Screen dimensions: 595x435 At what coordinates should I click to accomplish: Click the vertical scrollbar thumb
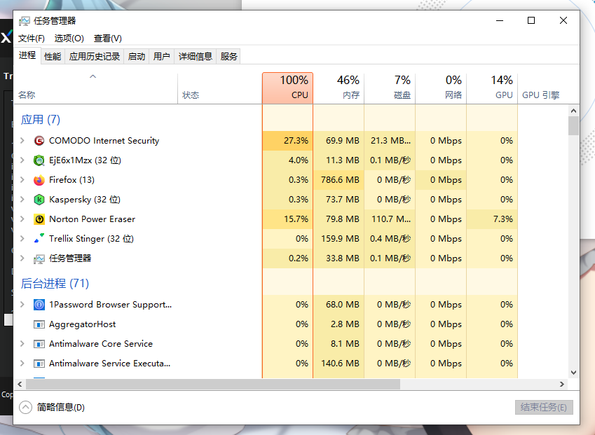[573, 125]
